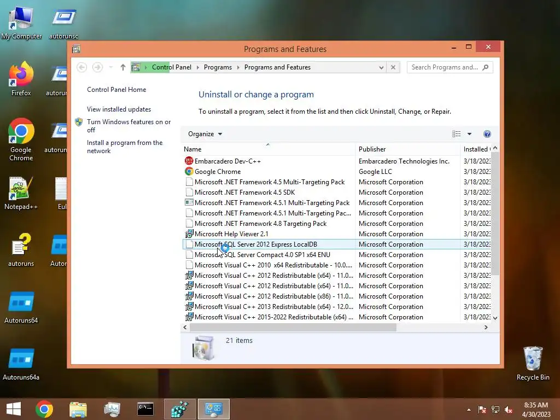Click the vertical scrollbar thumb

pos(495,214)
